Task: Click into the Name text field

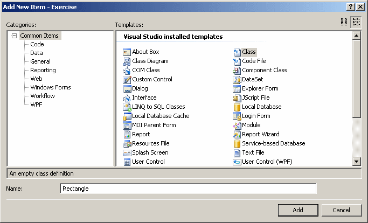Action: click(188, 189)
